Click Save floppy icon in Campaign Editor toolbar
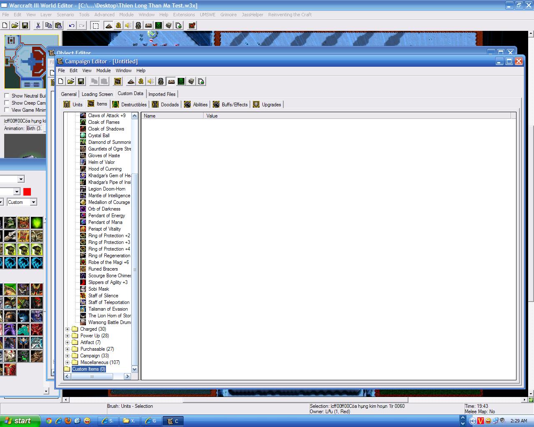Image resolution: width=534 pixels, height=427 pixels. coord(81,81)
